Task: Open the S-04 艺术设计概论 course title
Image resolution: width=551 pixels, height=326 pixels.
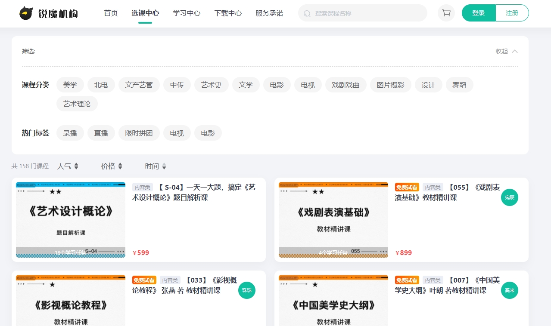Action: [x=194, y=192]
